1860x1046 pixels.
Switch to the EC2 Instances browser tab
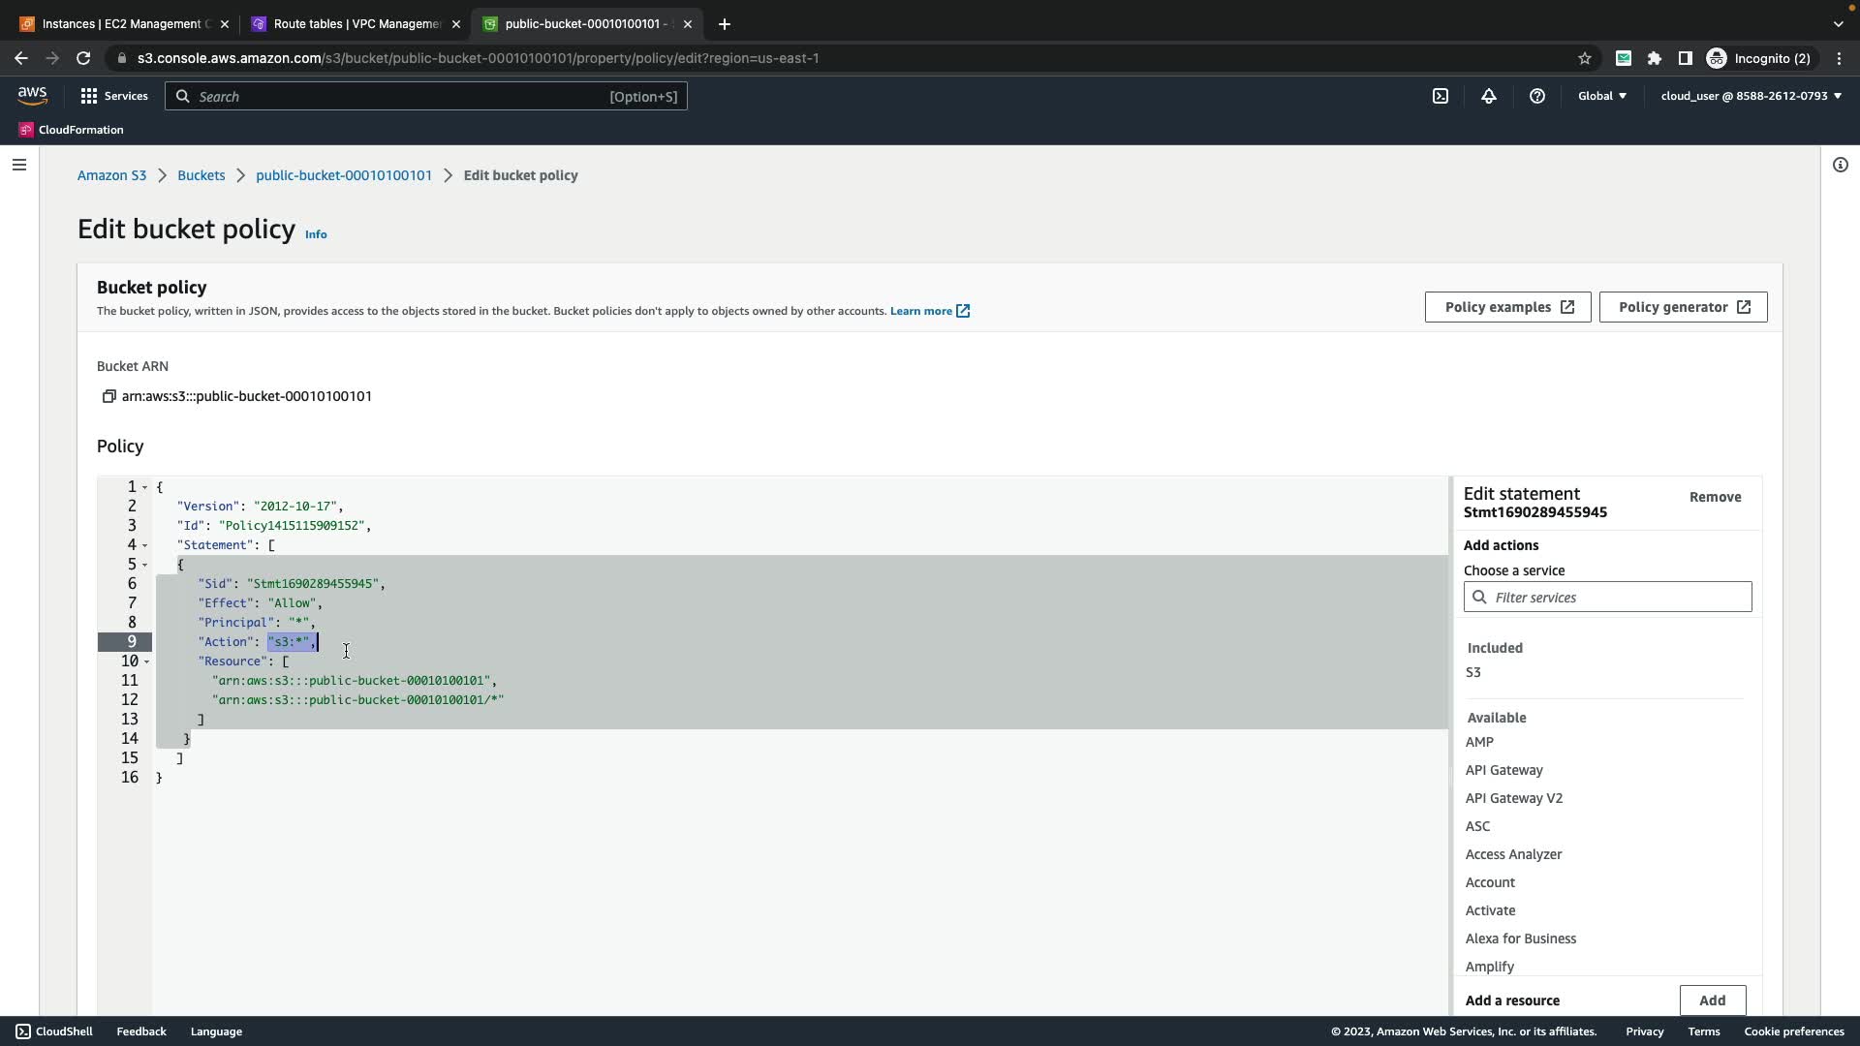point(121,24)
